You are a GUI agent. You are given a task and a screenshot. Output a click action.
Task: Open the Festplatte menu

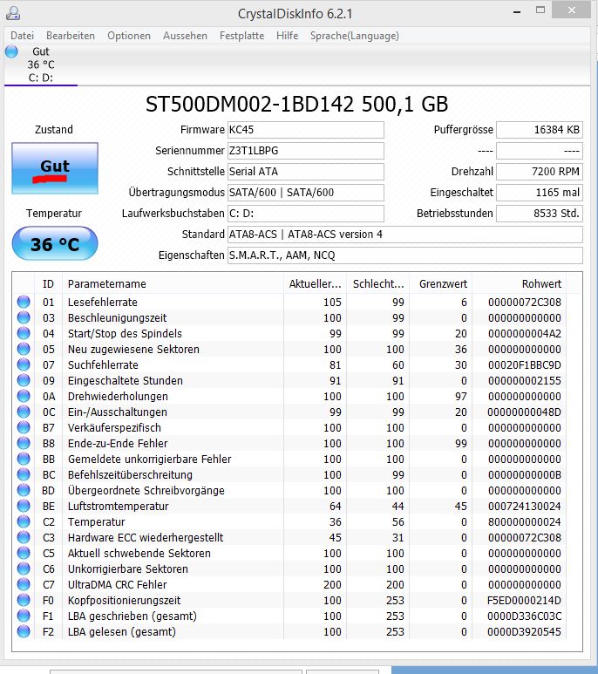pyautogui.click(x=241, y=36)
